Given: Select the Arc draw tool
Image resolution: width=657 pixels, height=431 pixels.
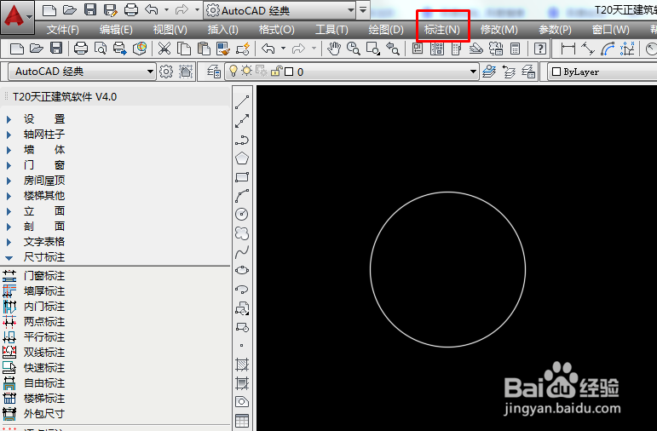Looking at the screenshot, I should 242,196.
